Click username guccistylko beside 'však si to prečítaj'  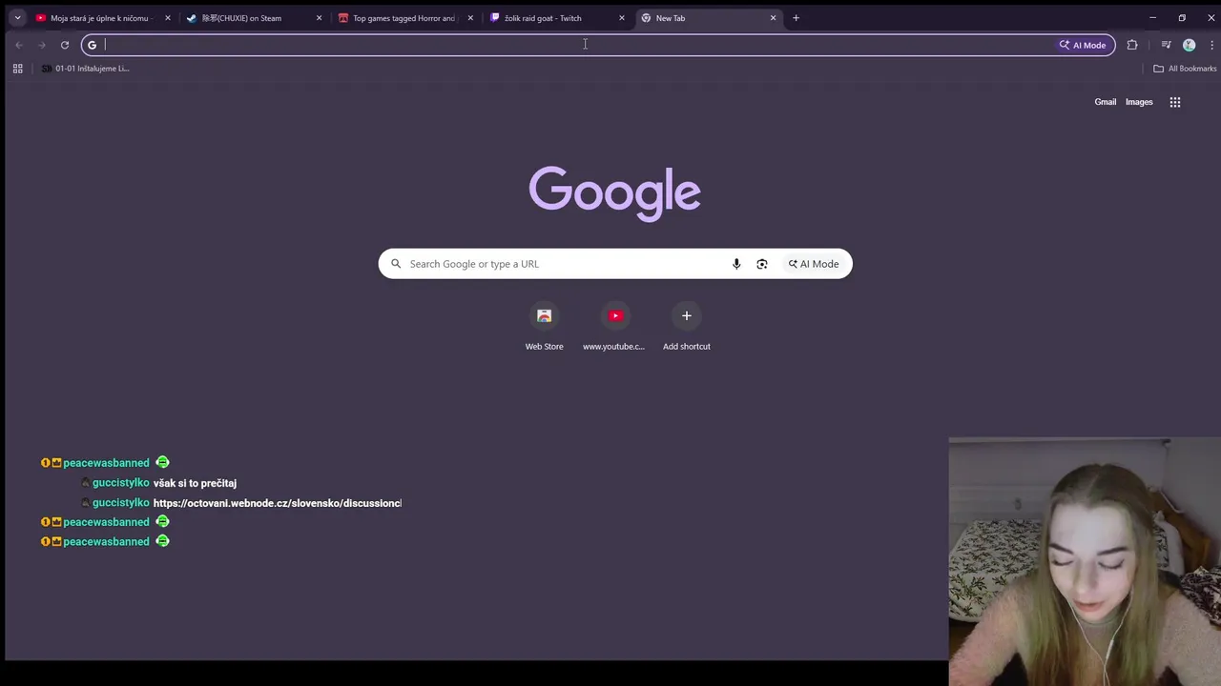click(121, 483)
